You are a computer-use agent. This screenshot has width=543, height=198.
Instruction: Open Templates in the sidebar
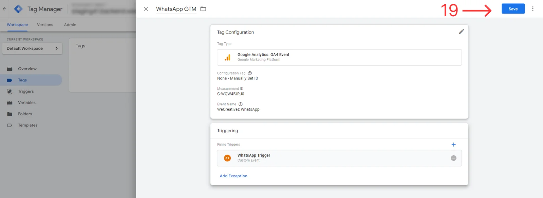click(27, 125)
